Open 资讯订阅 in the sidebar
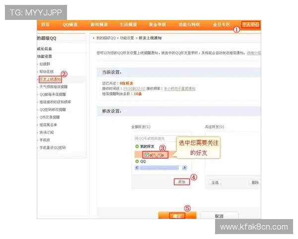The height and width of the screenshot is (239, 298). coord(47,132)
